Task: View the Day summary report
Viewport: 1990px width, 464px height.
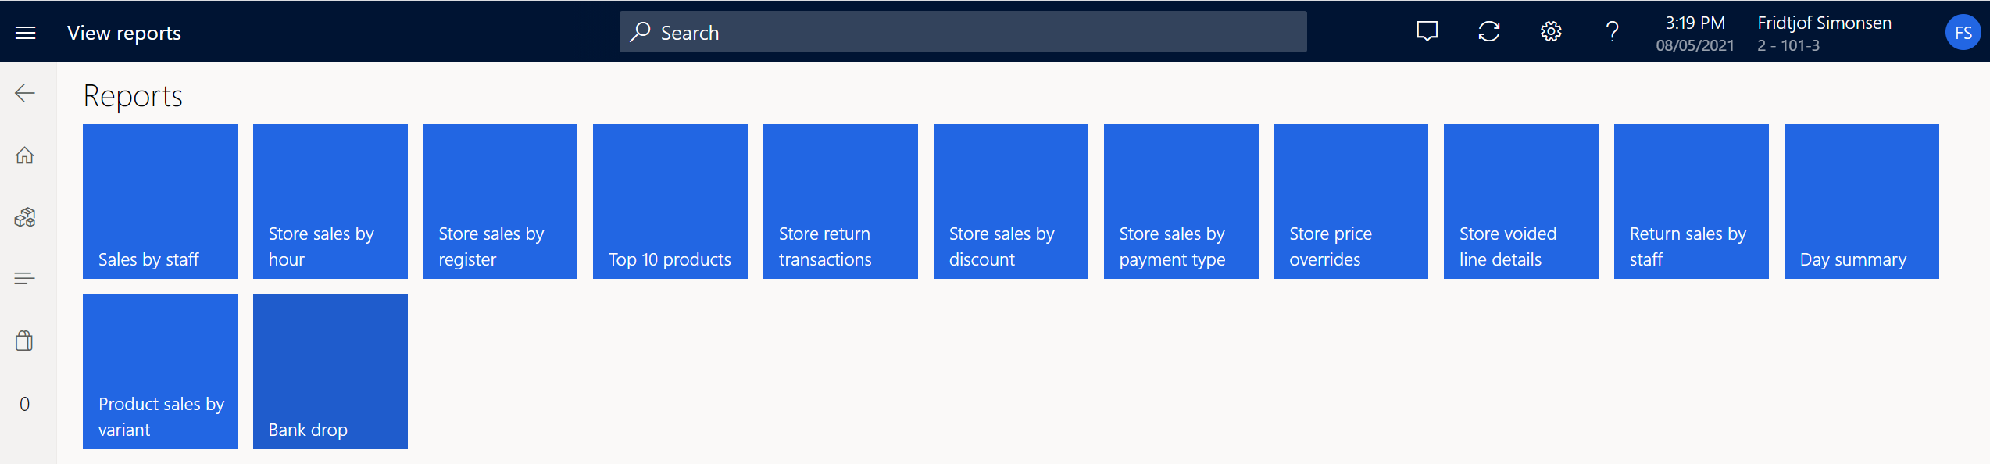Action: click(1861, 202)
